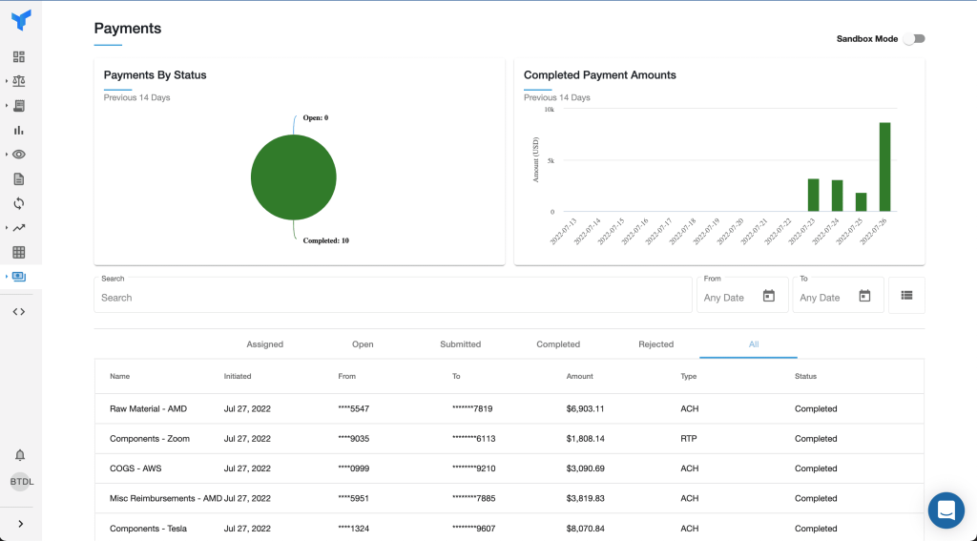The width and height of the screenshot is (977, 541).
Task: Click the 2022-07-24 bar in chart
Action: tap(837, 196)
